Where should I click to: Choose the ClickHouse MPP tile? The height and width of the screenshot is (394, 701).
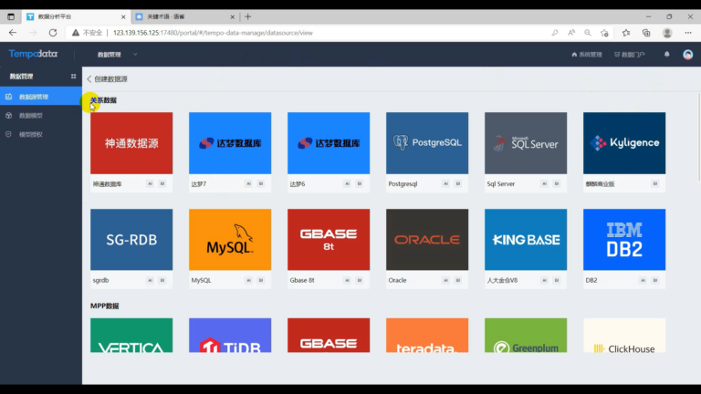coord(624,335)
